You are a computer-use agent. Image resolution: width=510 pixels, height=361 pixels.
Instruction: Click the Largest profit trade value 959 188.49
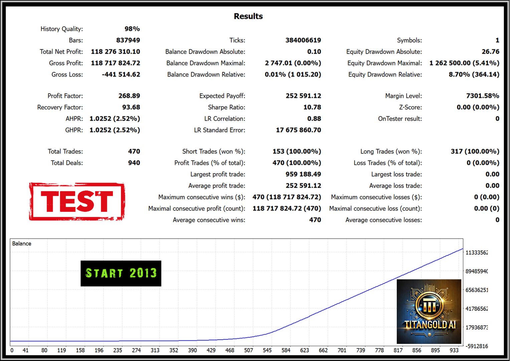[303, 174]
